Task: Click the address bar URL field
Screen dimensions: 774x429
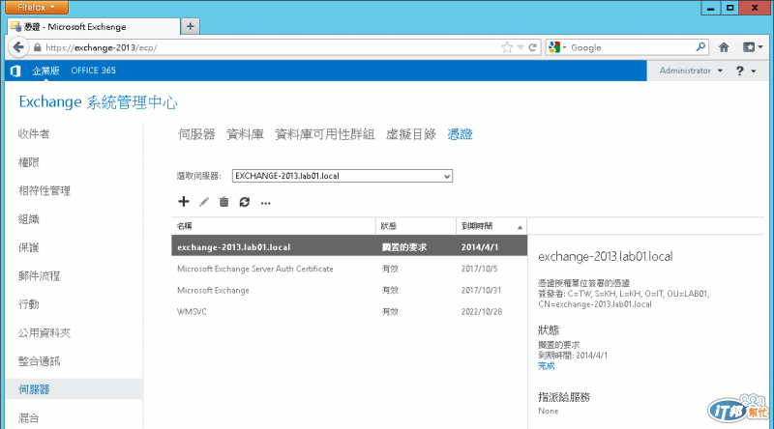Action: [x=272, y=48]
